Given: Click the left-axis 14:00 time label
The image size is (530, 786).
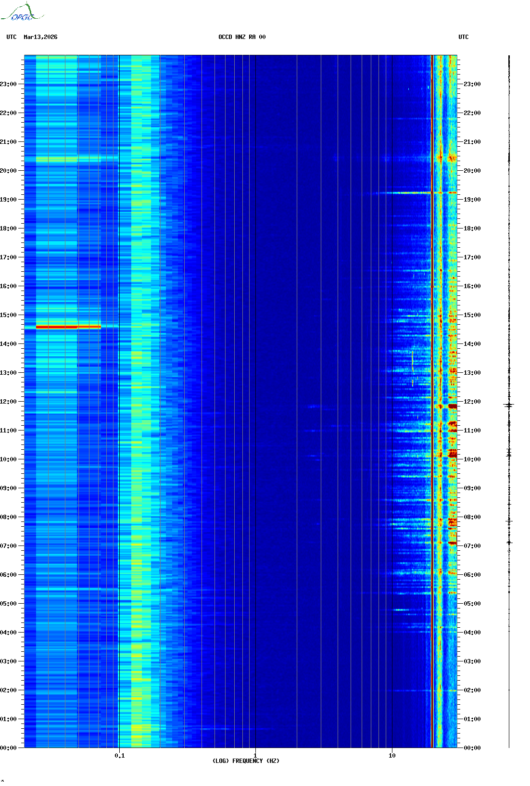Looking at the screenshot, I should 8,344.
